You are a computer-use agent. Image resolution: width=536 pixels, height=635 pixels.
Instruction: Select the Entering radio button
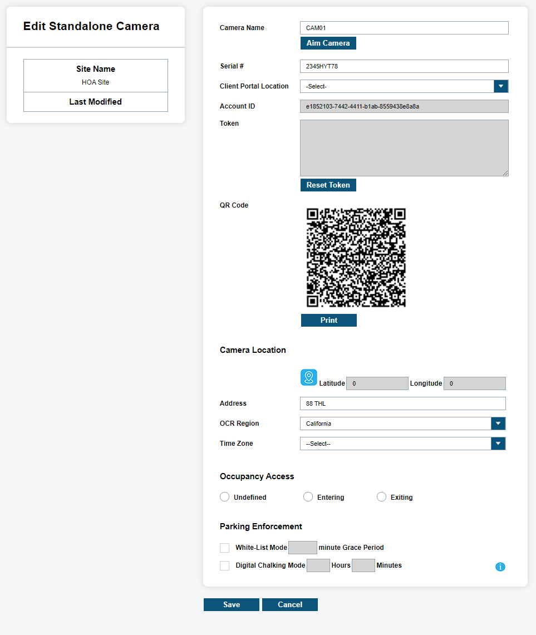point(308,497)
